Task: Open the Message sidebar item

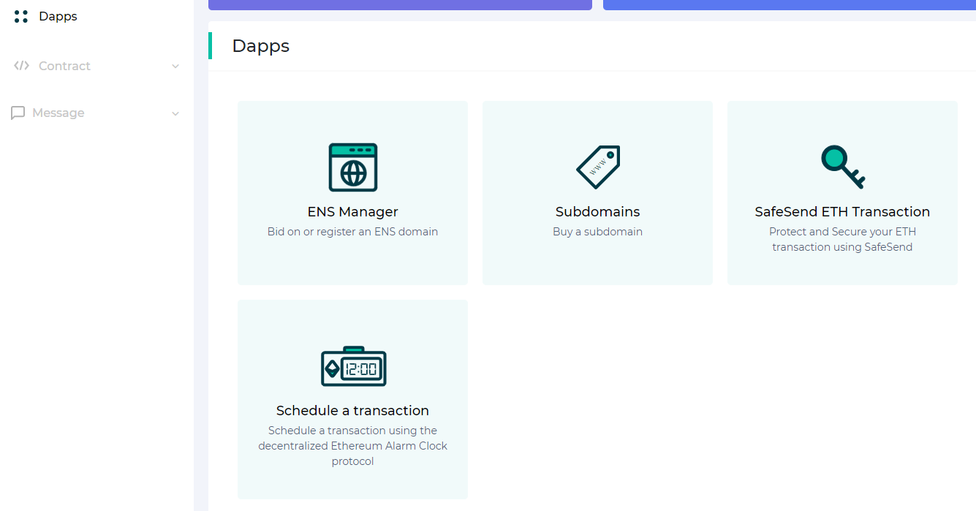Action: [58, 113]
